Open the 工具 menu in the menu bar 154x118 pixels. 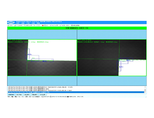(x=33, y=23)
